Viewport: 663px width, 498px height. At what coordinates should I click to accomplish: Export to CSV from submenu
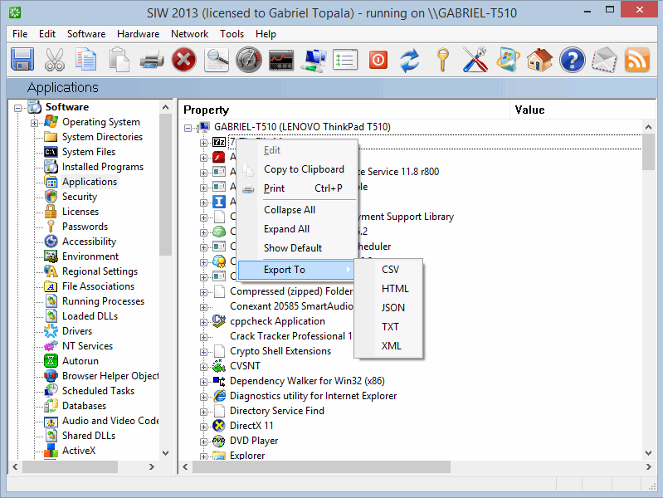(x=390, y=270)
